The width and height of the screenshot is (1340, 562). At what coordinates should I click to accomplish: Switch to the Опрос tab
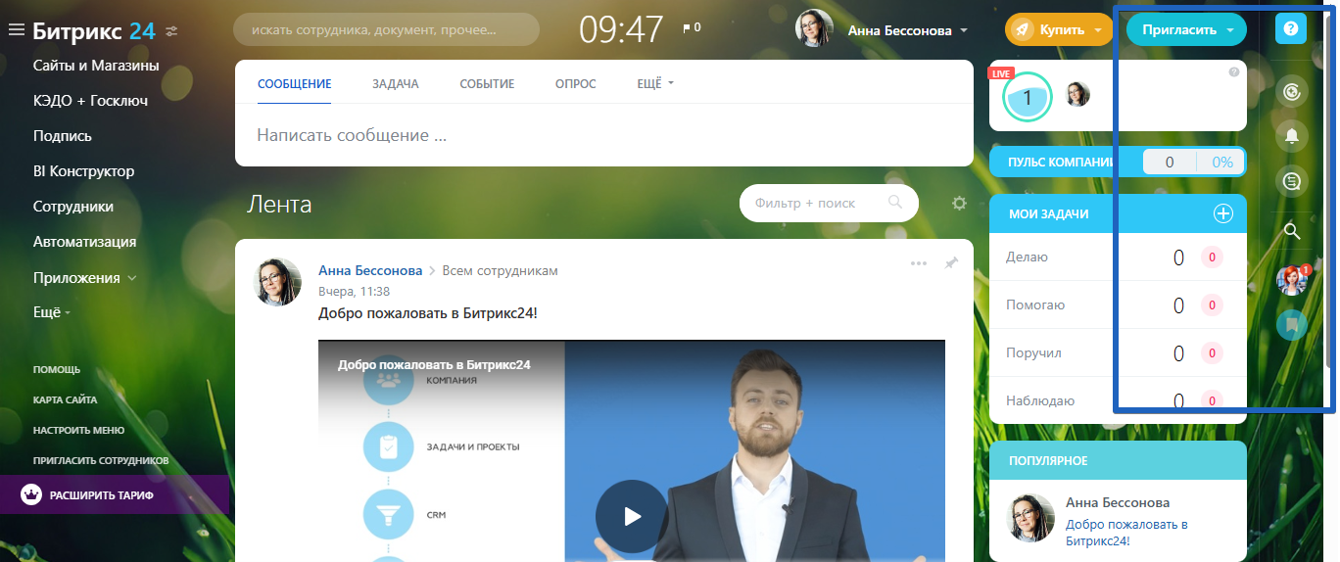575,83
